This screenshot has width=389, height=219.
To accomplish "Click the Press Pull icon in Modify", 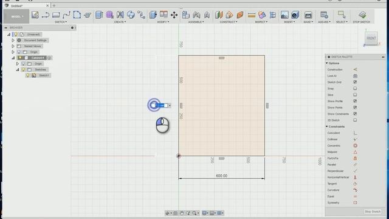I will pyautogui.click(x=153, y=15).
